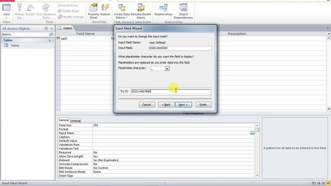
Task: Click the Validation Text property row
Action: tap(156, 148)
